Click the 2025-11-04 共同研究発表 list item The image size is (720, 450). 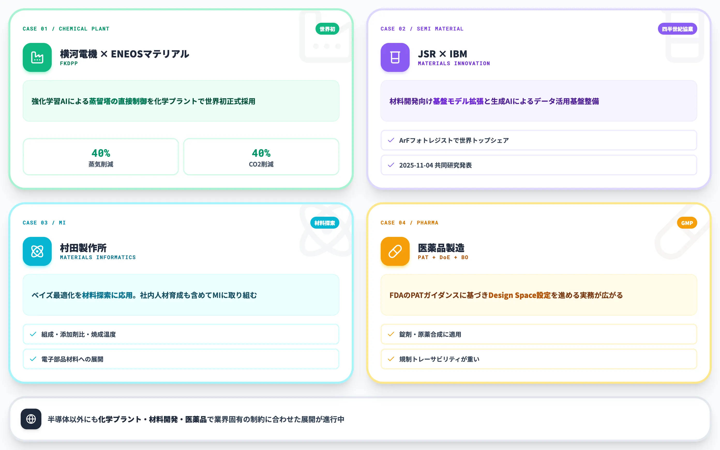[x=539, y=165]
